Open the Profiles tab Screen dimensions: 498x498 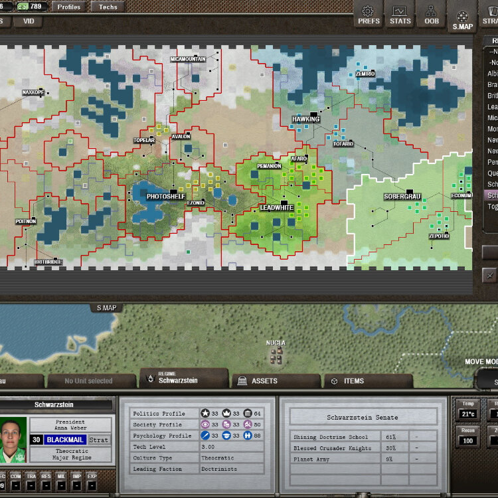tap(68, 7)
